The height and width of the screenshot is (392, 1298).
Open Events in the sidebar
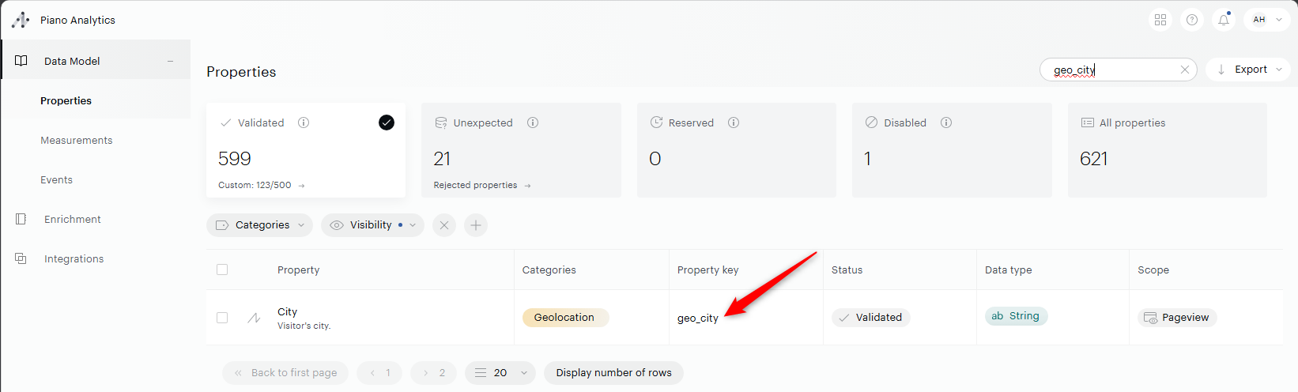click(x=57, y=180)
